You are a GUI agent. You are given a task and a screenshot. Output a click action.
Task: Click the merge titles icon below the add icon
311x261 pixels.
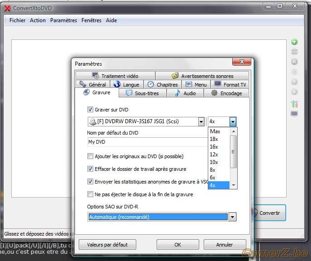click(294, 52)
